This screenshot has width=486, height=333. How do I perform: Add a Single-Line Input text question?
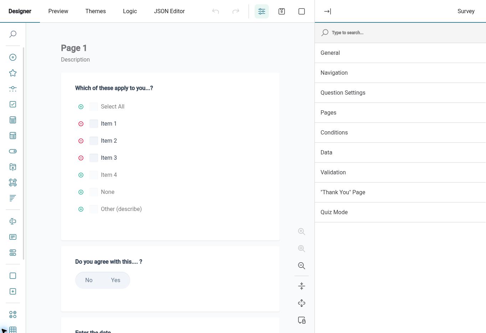pyautogui.click(x=13, y=221)
